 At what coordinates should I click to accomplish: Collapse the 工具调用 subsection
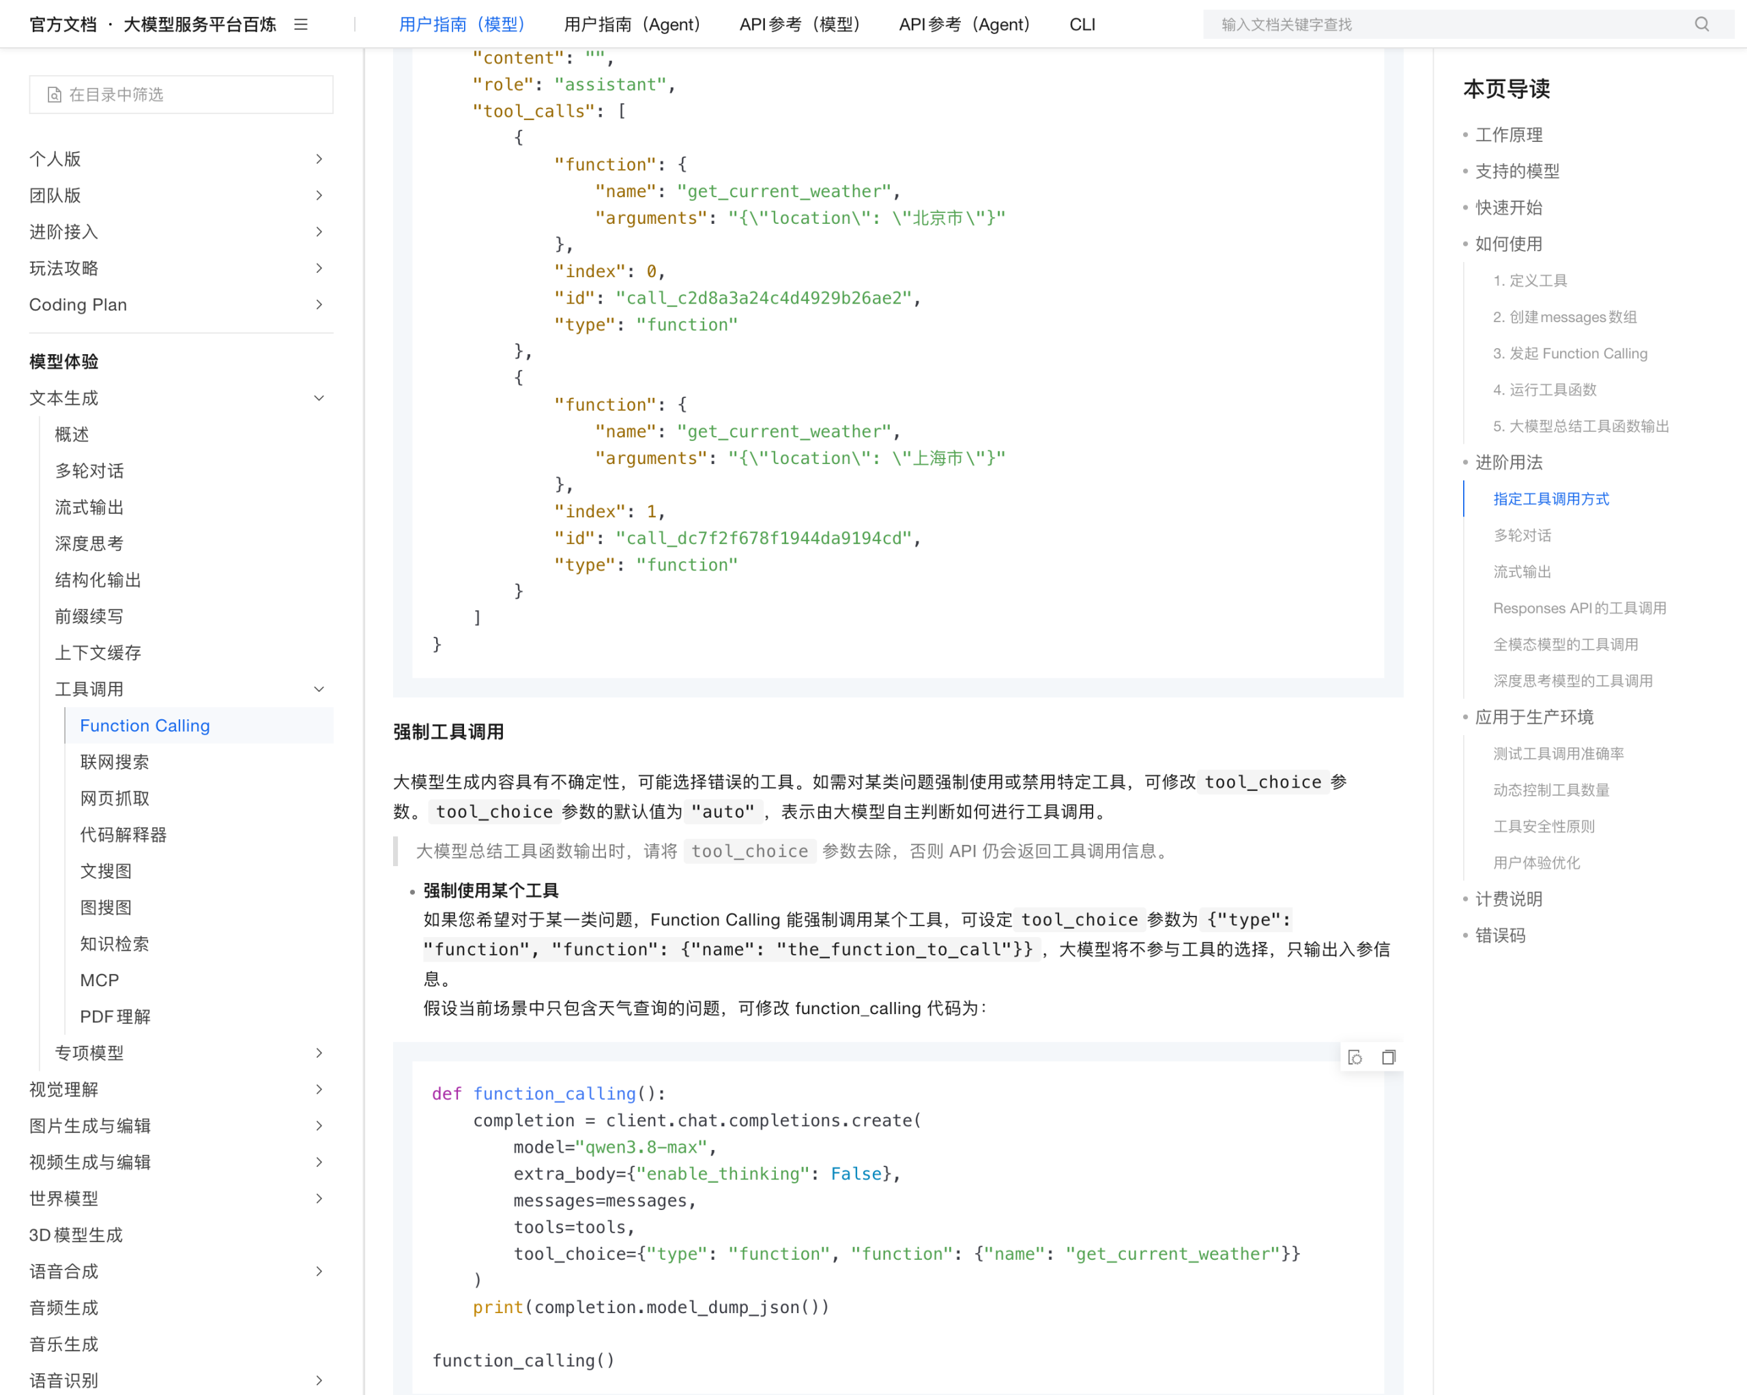(x=319, y=689)
